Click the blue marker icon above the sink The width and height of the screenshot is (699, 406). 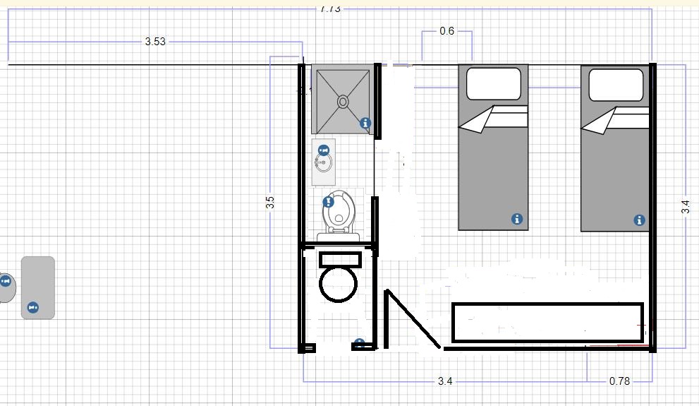324,150
